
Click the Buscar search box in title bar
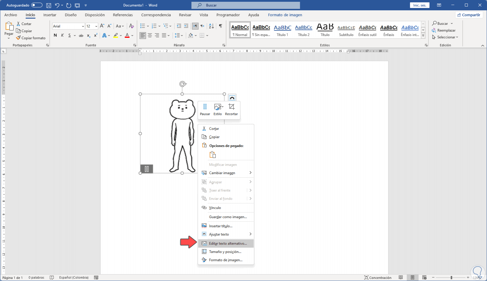(246, 5)
